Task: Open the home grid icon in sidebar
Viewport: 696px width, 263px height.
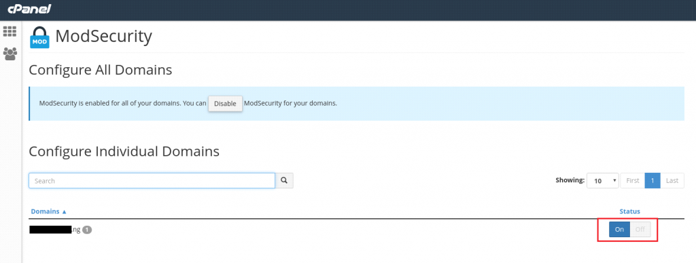Action: 10,31
